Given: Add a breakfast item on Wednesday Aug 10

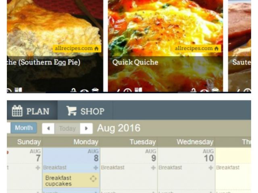Looking at the screenshot, I should tap(210, 168).
